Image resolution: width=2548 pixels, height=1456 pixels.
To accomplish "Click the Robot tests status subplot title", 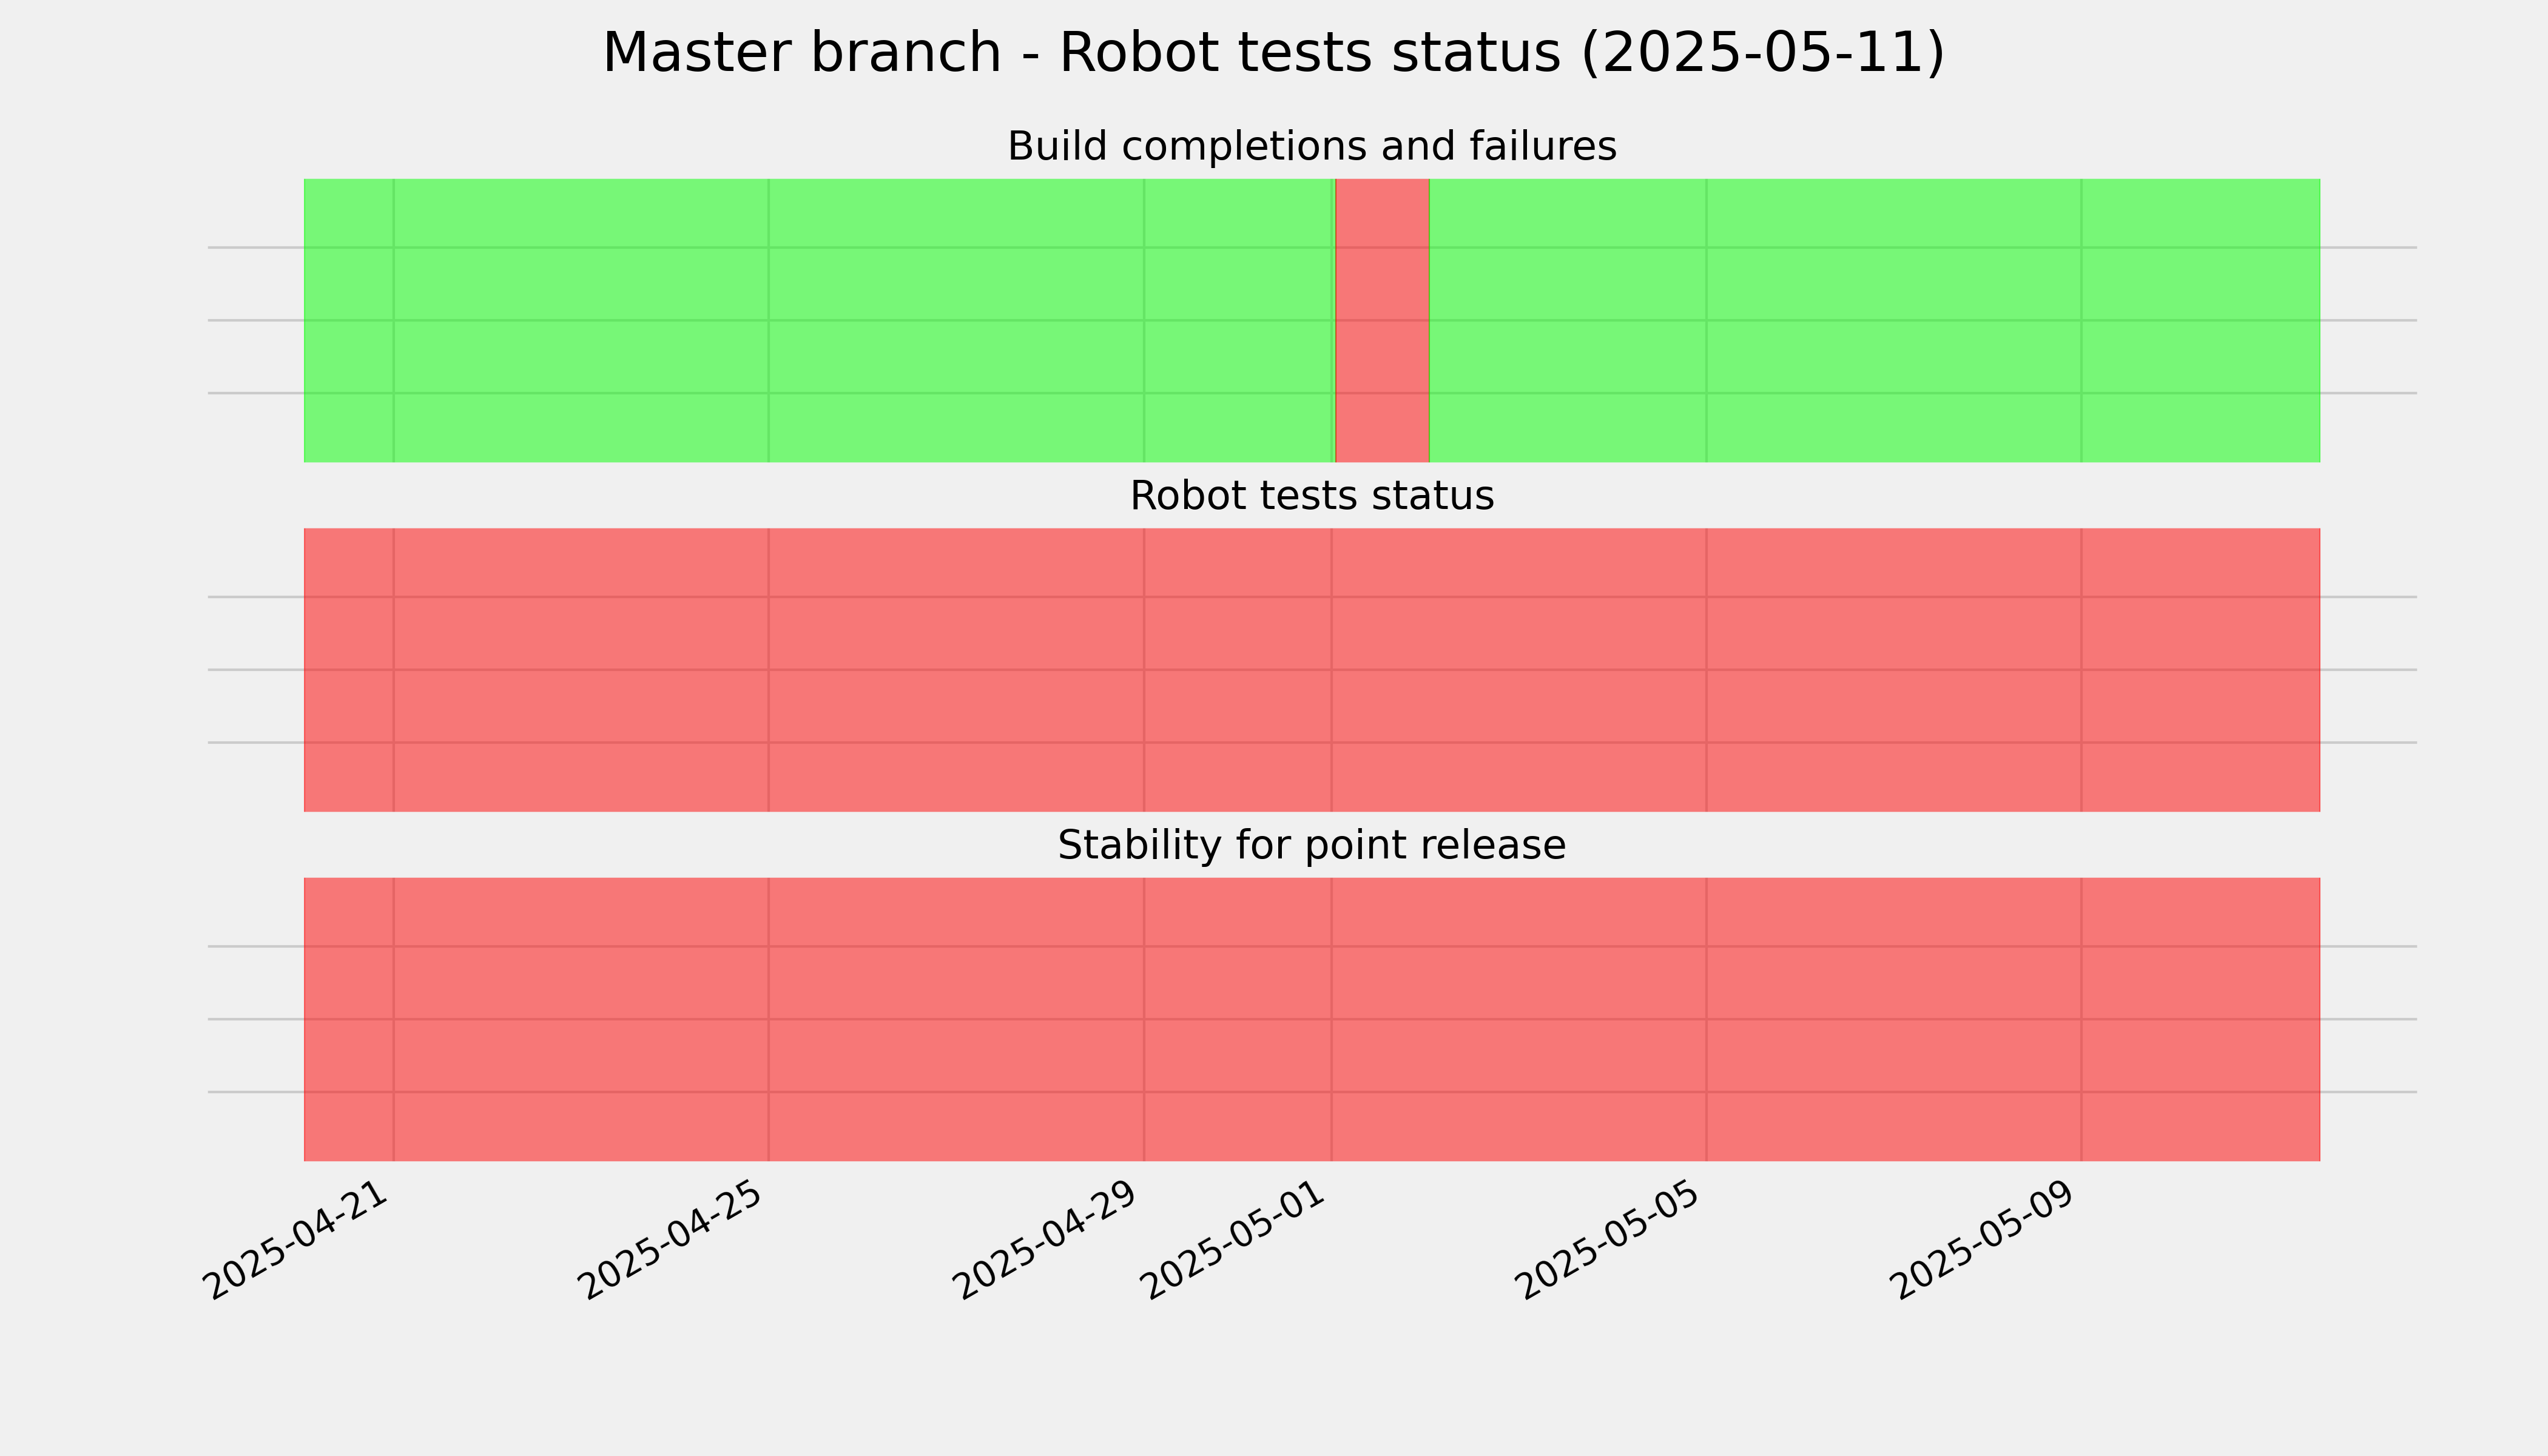I will point(1312,496).
